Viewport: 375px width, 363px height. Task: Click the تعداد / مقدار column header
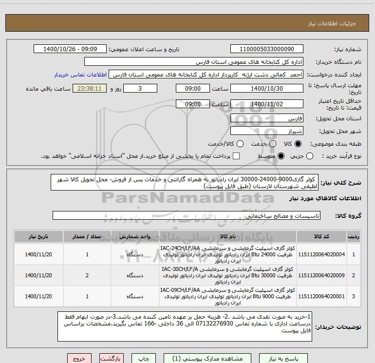click(x=87, y=236)
